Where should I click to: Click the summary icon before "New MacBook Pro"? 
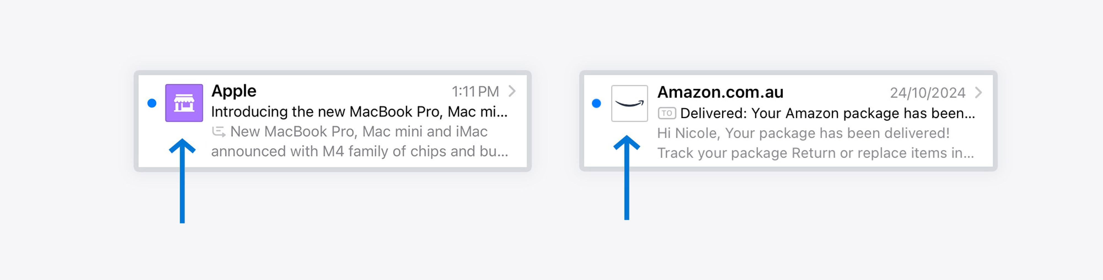click(219, 131)
